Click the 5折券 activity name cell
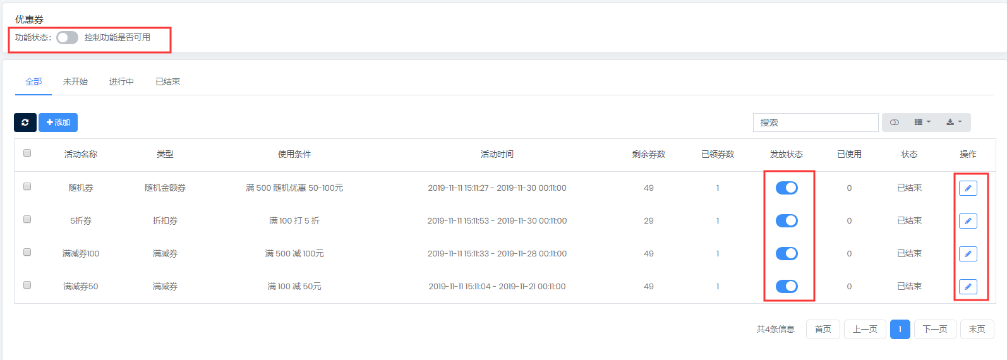Screen dimensions: 1007x360 tap(81, 221)
